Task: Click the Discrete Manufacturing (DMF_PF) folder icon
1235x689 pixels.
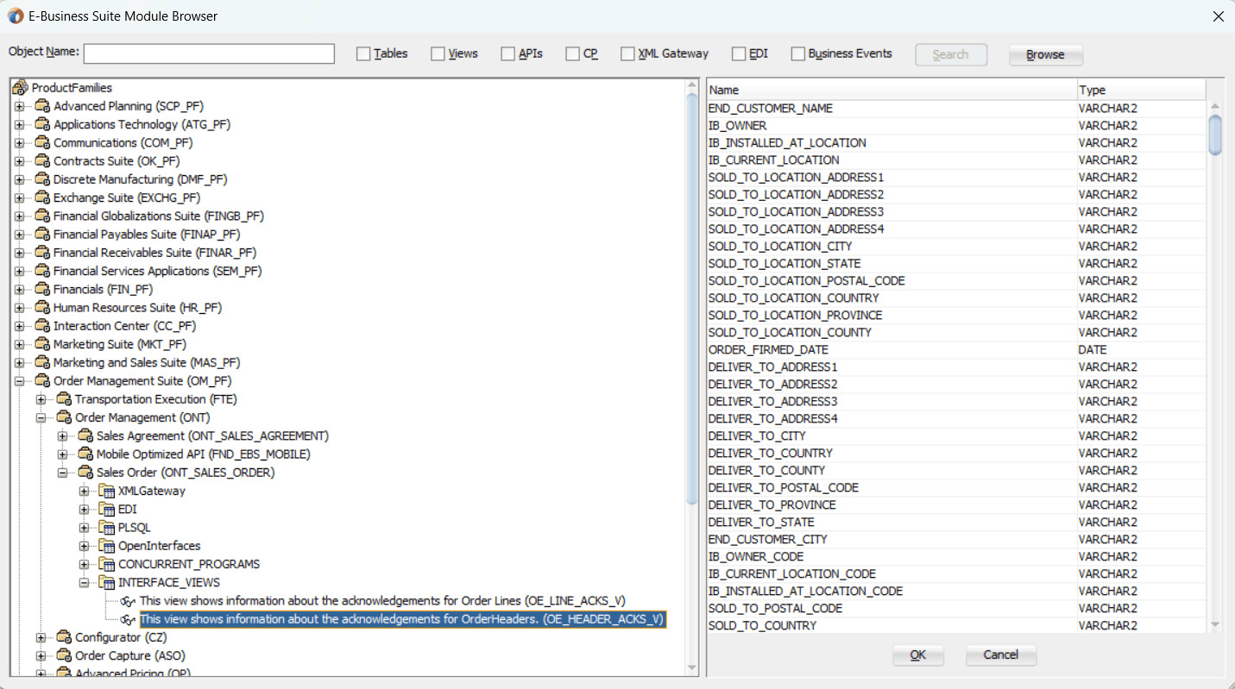Action: click(x=42, y=179)
